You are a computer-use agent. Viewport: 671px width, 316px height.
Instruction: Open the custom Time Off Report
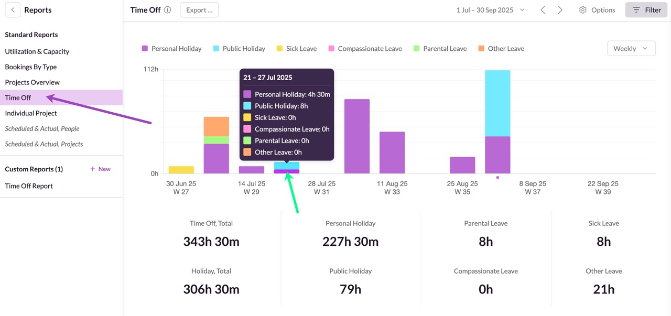point(29,186)
